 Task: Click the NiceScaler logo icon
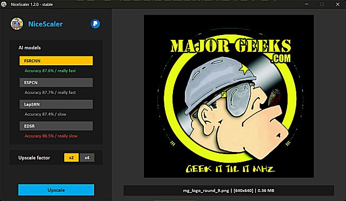click(x=17, y=24)
